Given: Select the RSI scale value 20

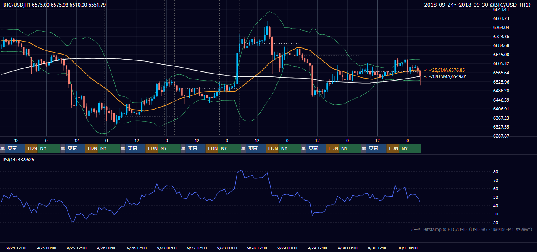Looking at the screenshot, I should click(x=495, y=223).
